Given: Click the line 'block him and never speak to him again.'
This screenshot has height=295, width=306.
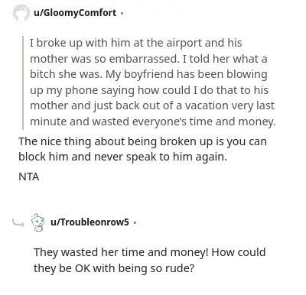Looking at the screenshot, I should click(122, 157).
